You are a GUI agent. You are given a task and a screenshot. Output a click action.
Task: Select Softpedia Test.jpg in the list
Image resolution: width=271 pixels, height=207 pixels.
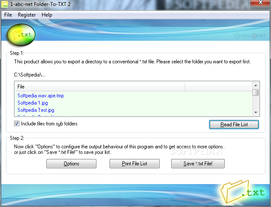tap(36, 110)
